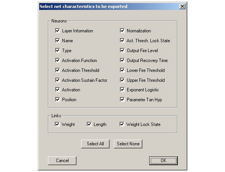
Task: Uncheck the Links Length checkbox
Action: point(89,124)
